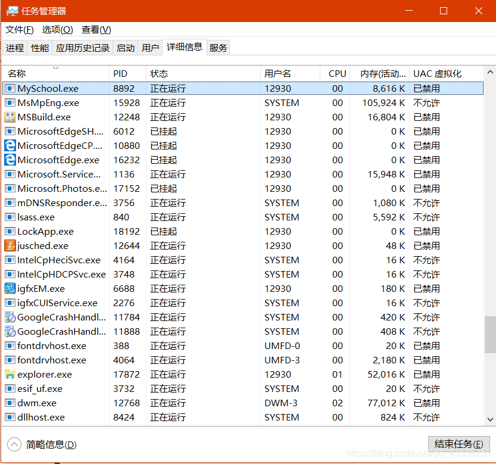Click PID 6012 cell
The height and width of the screenshot is (464, 496).
(x=124, y=132)
